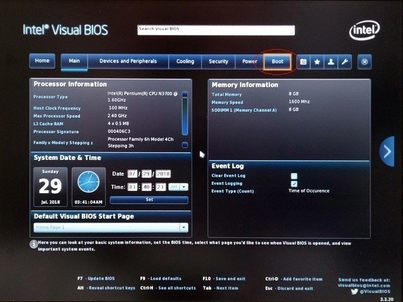The width and height of the screenshot is (403, 302).
Task: Click the analog clock icon
Action: click(x=88, y=182)
